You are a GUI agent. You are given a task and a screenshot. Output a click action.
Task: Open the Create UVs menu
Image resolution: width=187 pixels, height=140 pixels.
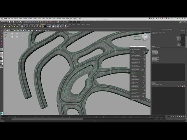[69, 18]
